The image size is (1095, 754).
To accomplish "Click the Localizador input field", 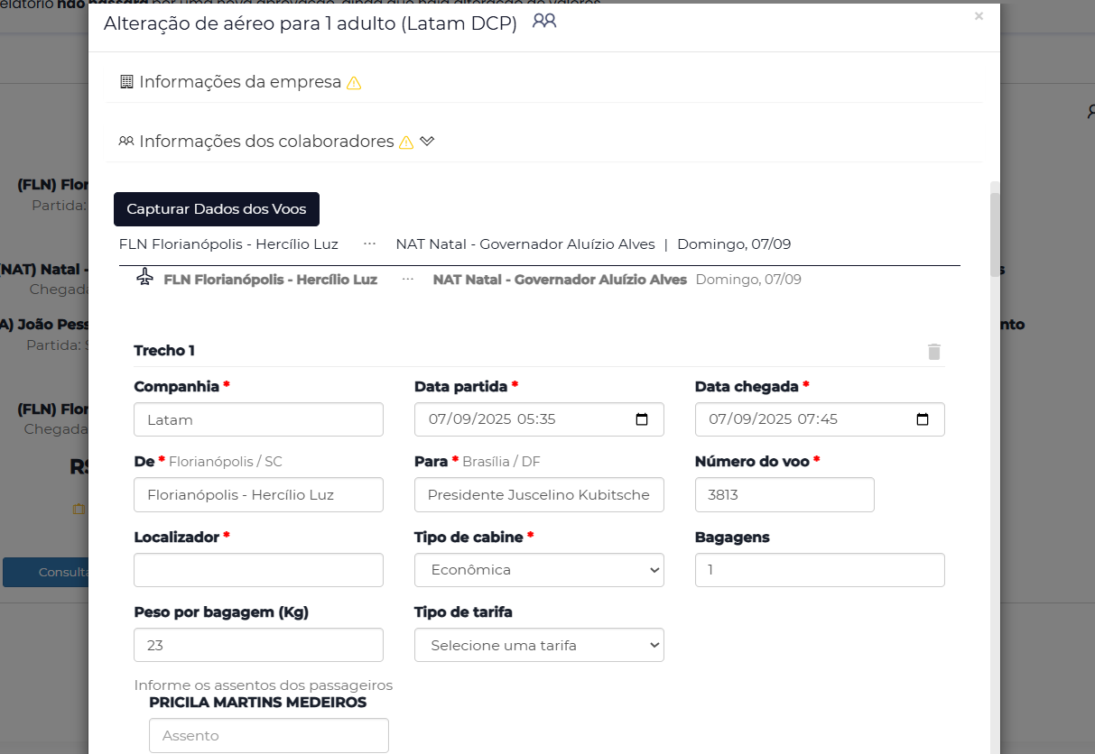I will coord(258,570).
